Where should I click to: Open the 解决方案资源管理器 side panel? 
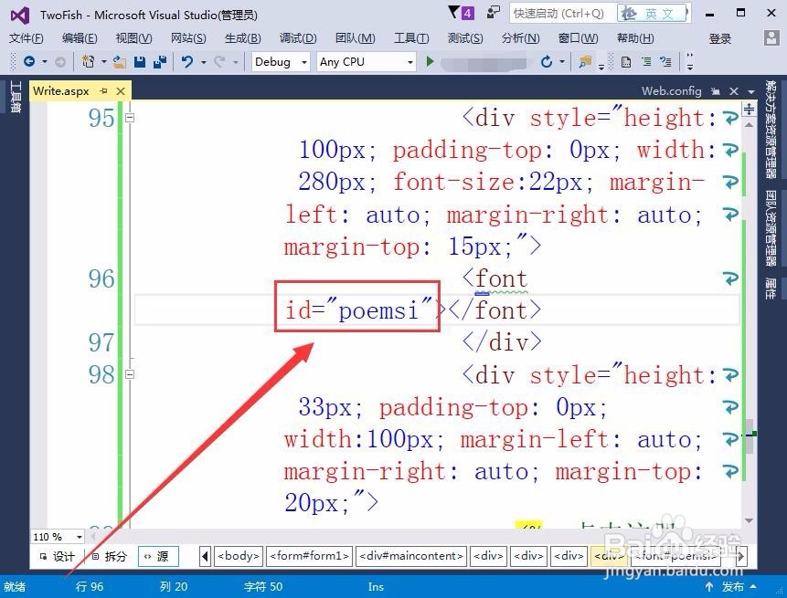click(771, 130)
